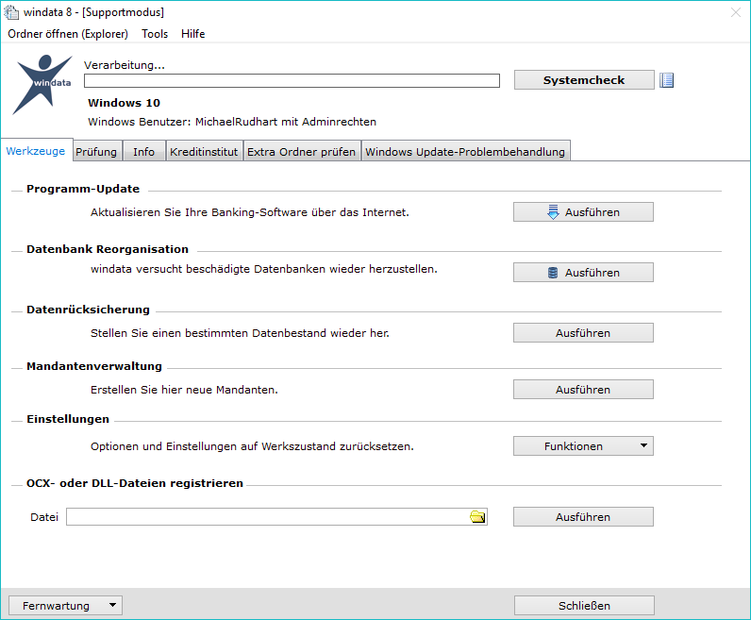Select the Werkzeuge tab
Screen dimensions: 751x620
[x=36, y=151]
